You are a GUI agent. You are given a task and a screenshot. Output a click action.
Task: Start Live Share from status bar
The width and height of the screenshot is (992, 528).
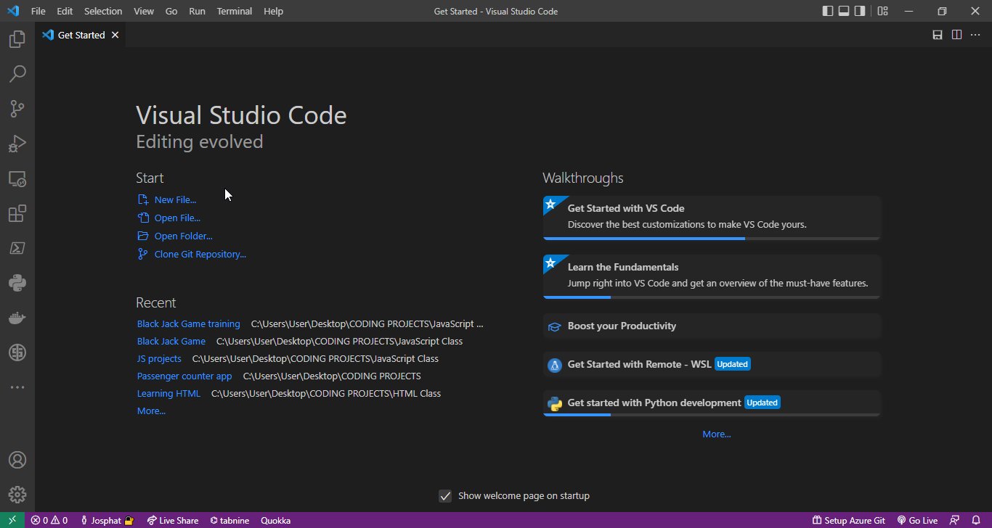coord(173,520)
